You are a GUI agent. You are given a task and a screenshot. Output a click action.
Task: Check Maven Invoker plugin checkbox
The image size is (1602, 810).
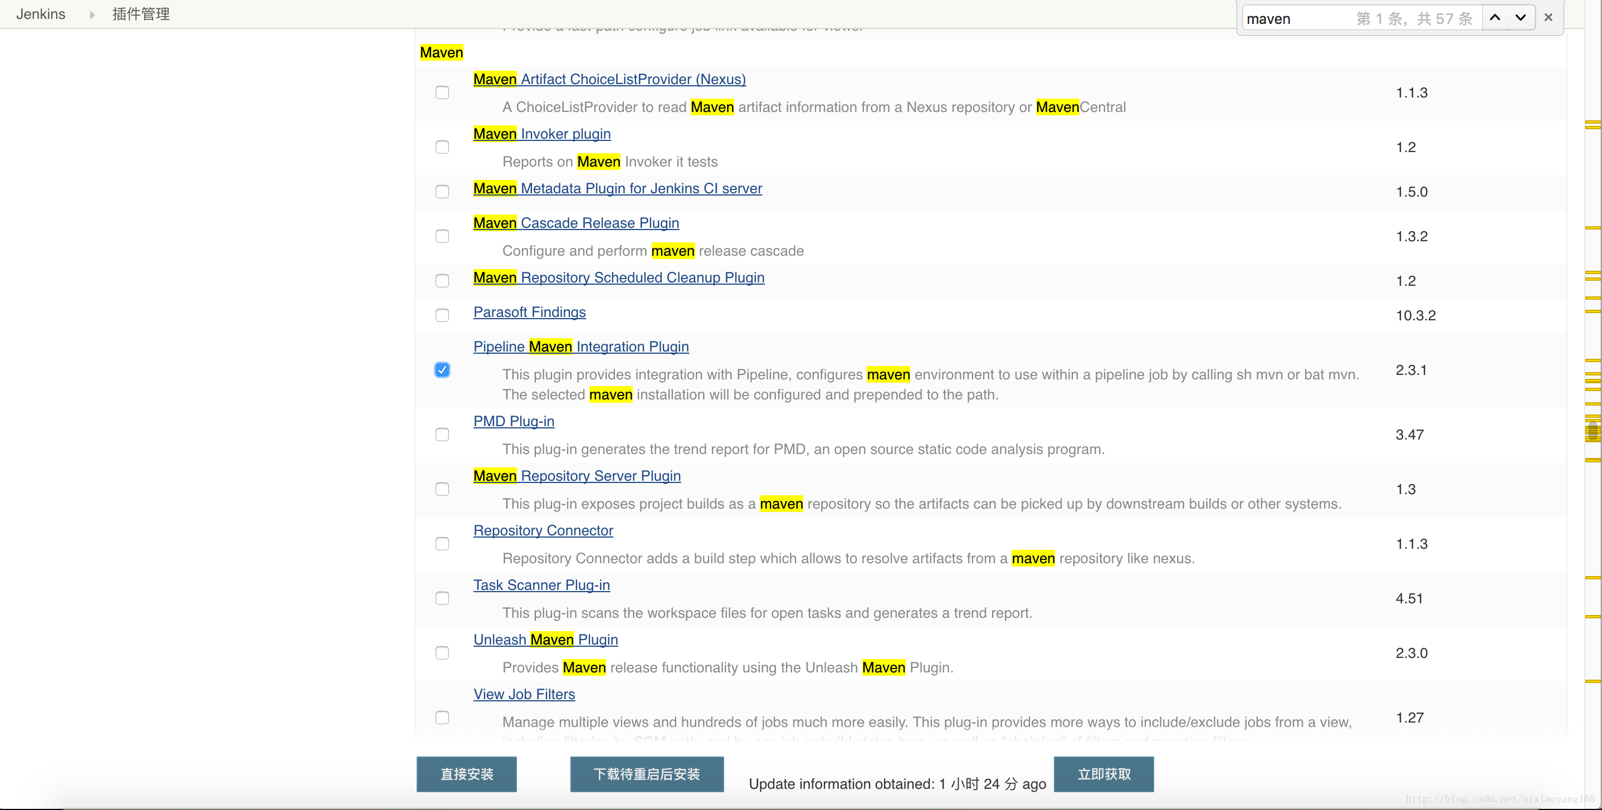[x=442, y=148]
